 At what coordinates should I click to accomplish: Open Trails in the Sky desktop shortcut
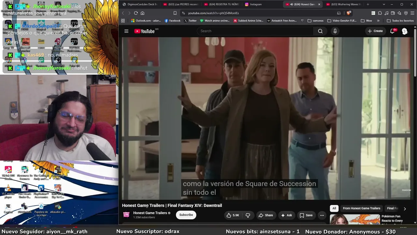58,192
